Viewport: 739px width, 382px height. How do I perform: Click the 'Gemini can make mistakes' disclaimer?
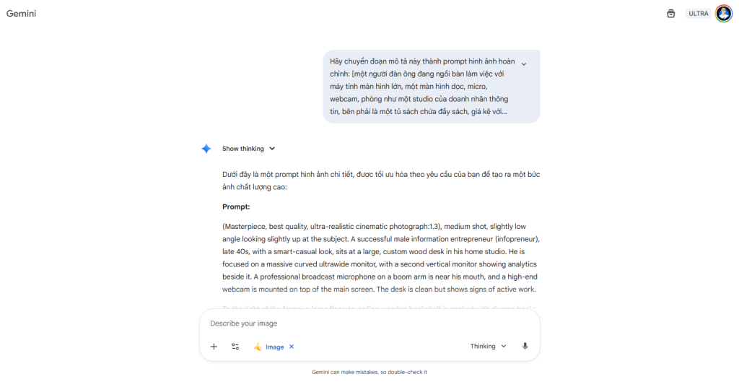point(369,372)
